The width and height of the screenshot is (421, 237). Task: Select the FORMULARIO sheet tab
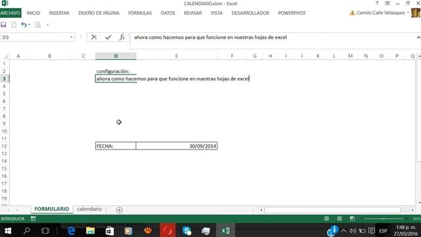pyautogui.click(x=51, y=209)
